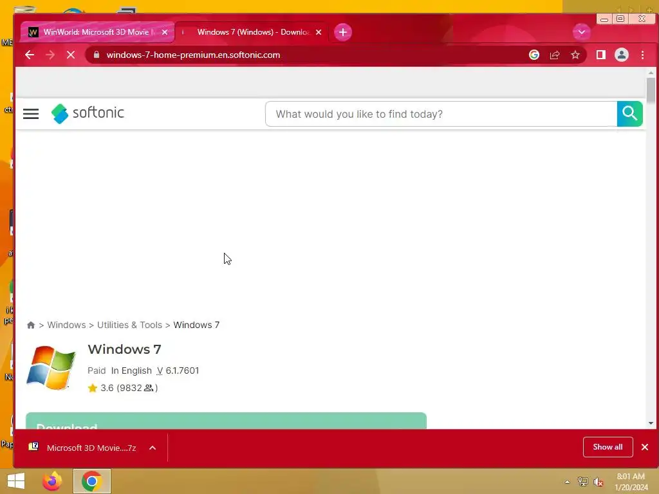Click the Chrome taskbar icon
The width and height of the screenshot is (659, 494).
pyautogui.click(x=91, y=481)
